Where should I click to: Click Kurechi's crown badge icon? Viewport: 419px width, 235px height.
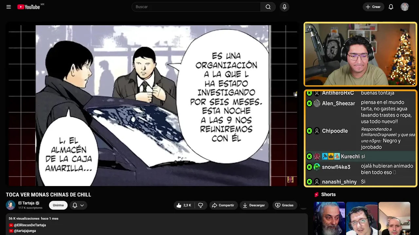point(331,157)
